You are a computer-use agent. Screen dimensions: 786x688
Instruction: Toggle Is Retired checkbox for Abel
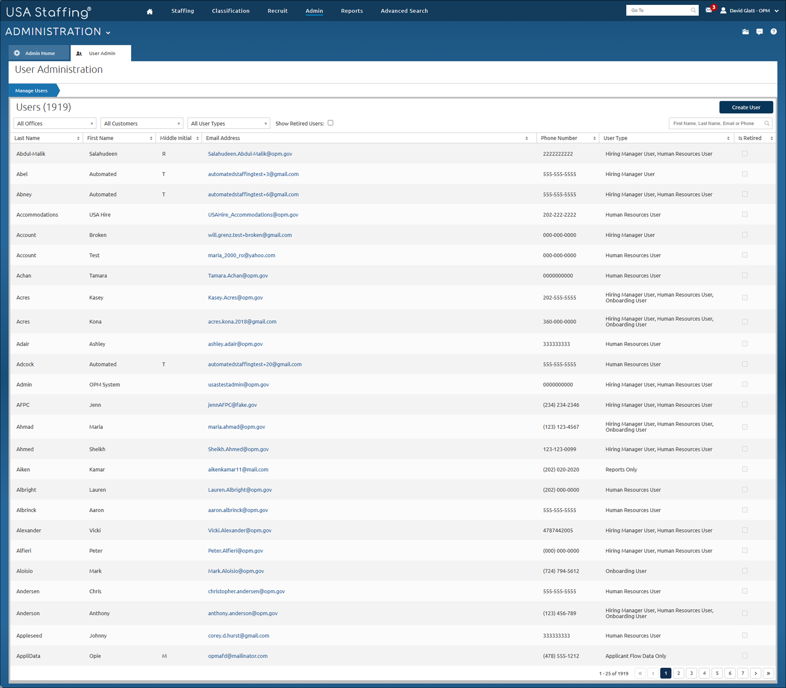745,174
